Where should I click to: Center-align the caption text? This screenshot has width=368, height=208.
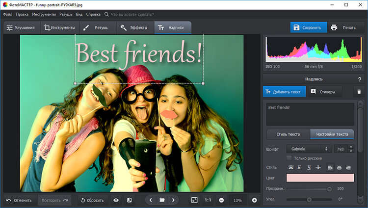[339, 167]
